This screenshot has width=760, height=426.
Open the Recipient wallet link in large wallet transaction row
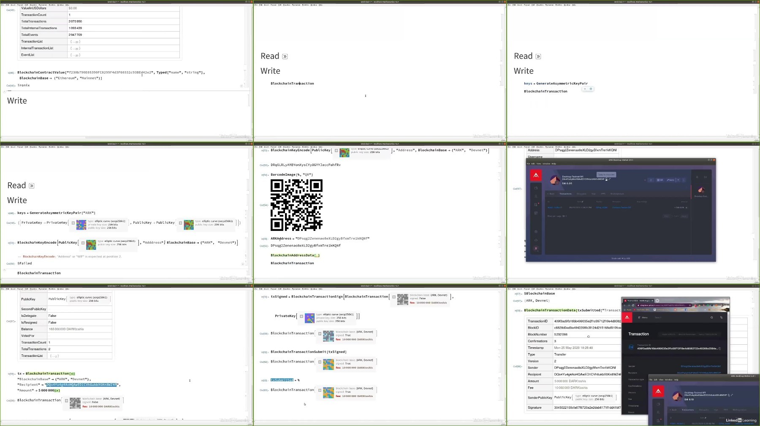[x=622, y=207]
